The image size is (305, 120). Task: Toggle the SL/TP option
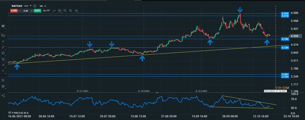click(46, 11)
